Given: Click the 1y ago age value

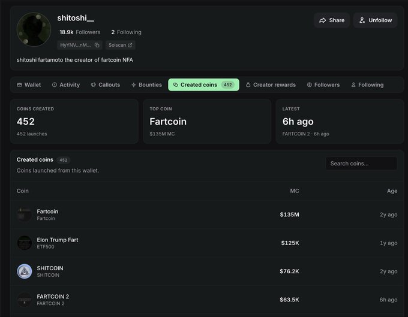Looking at the screenshot, I should (x=388, y=243).
